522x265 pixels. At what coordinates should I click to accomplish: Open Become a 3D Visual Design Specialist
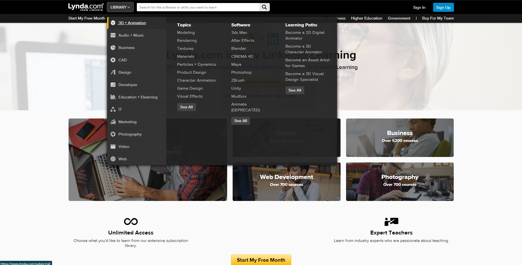[x=304, y=77]
